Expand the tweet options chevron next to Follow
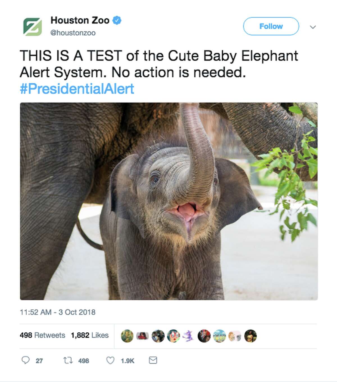 click(313, 26)
